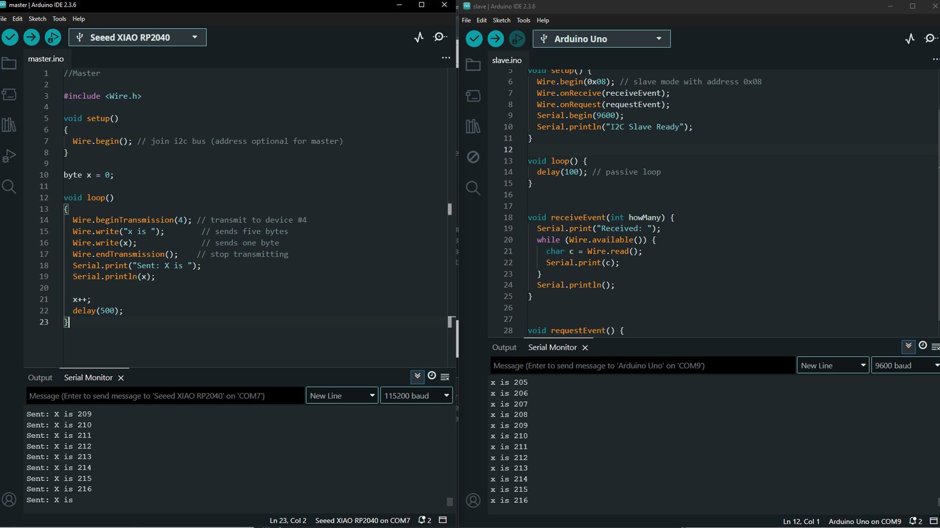The height and width of the screenshot is (528, 940).
Task: Close Serial Monitor tab in master window
Action: click(121, 378)
